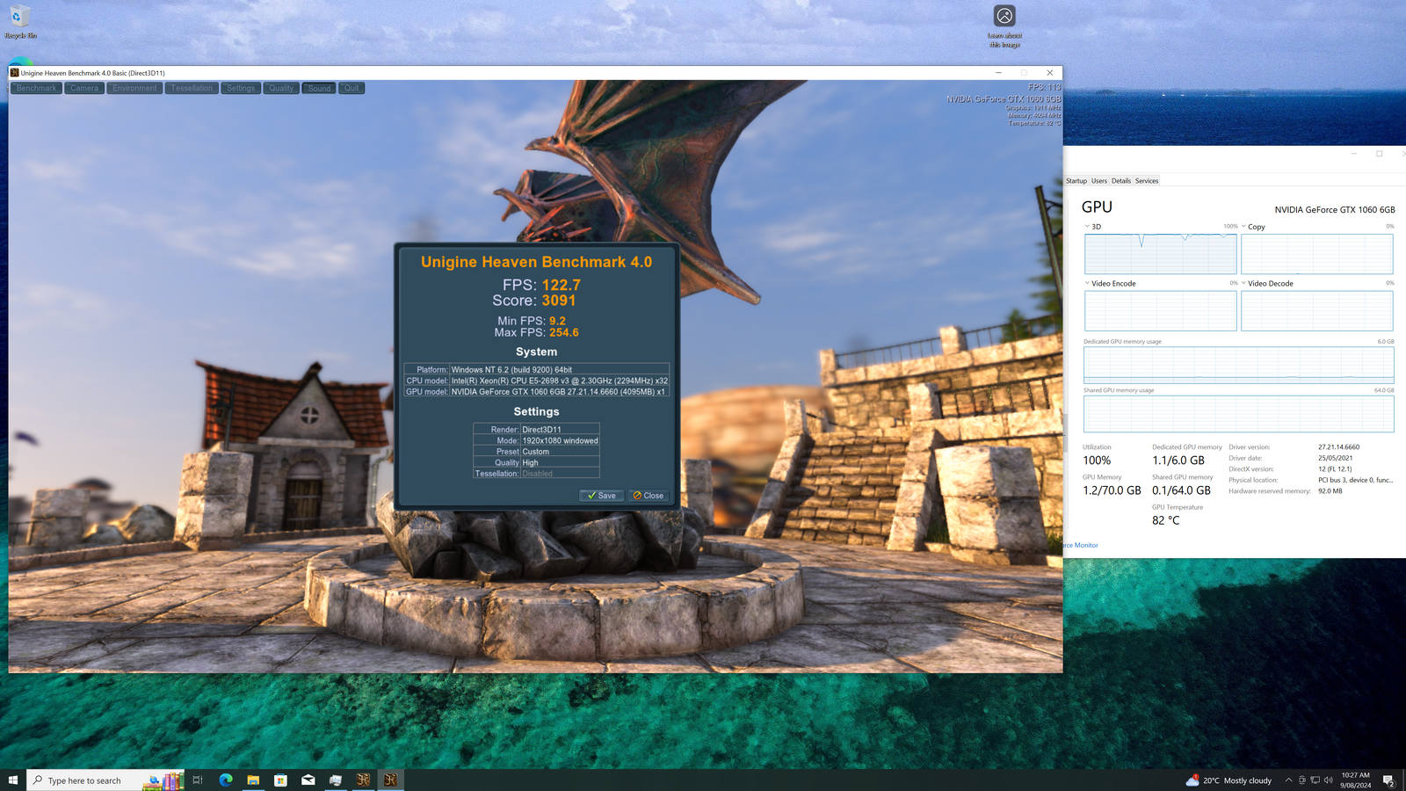The height and width of the screenshot is (791, 1406).
Task: Switch to the Users tab in Task Manager
Action: pyautogui.click(x=1099, y=181)
